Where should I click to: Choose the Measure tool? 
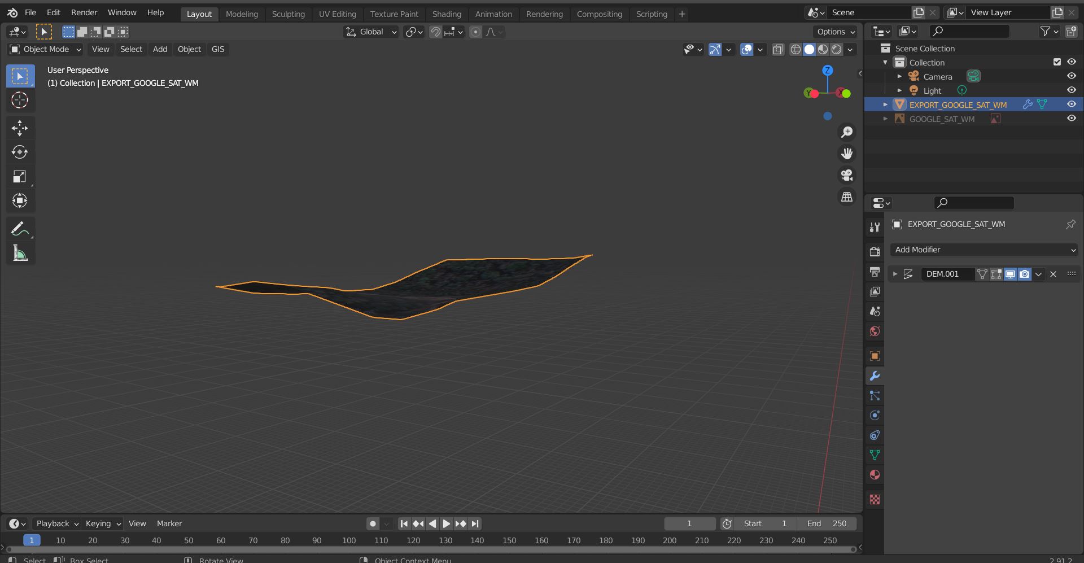coord(20,253)
